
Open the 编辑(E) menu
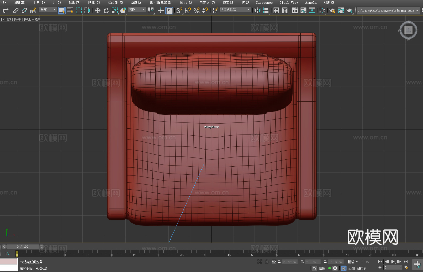coord(19,2)
